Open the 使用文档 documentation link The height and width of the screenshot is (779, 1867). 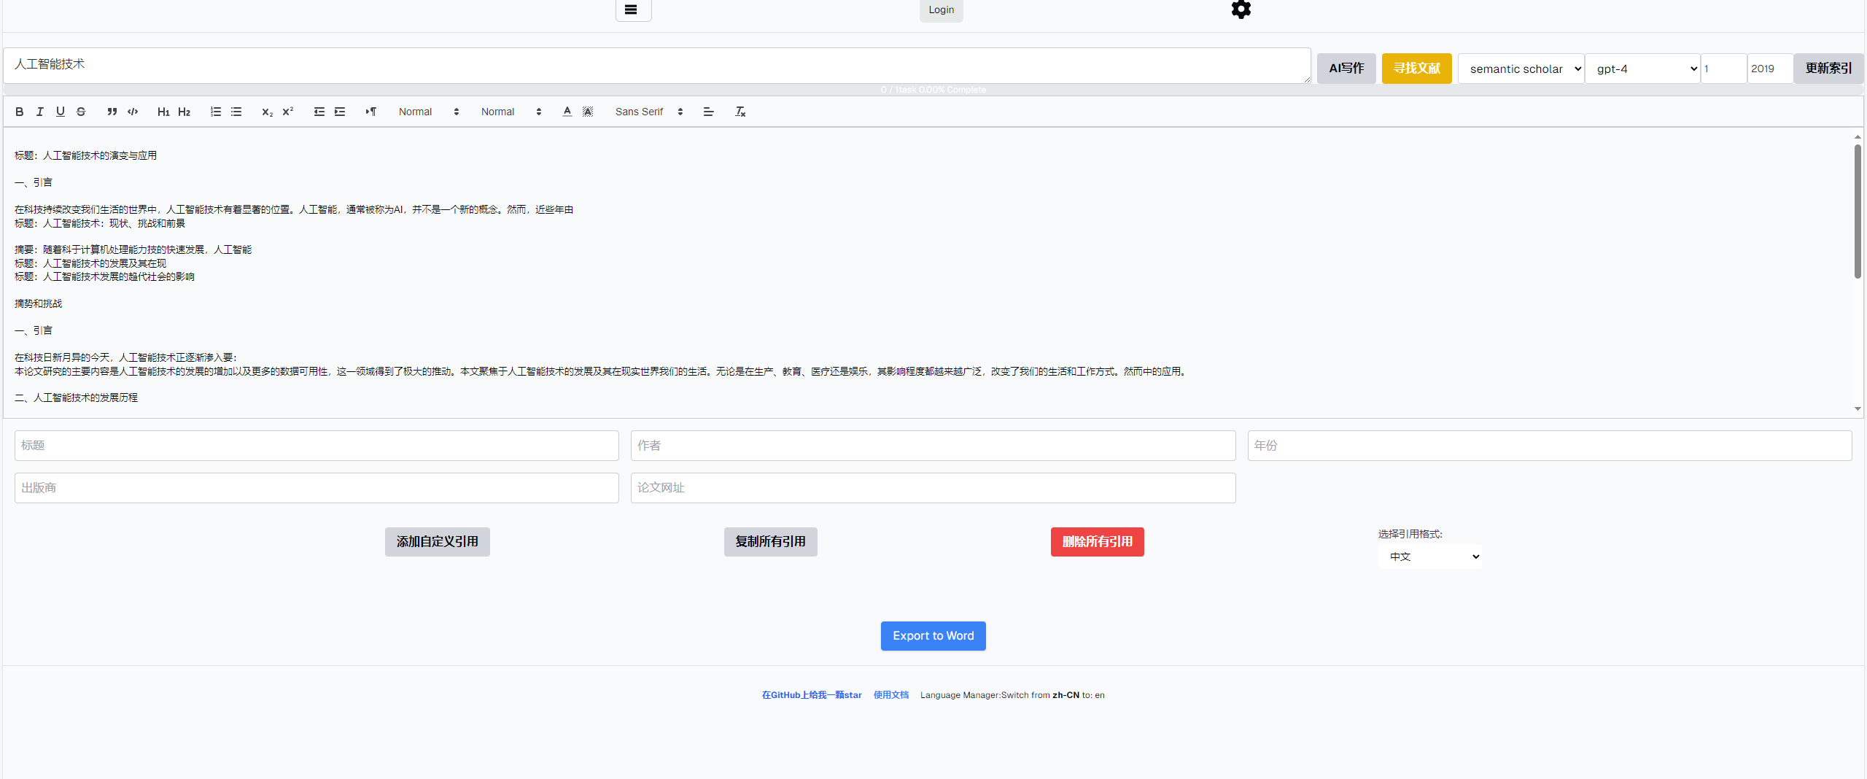890,695
